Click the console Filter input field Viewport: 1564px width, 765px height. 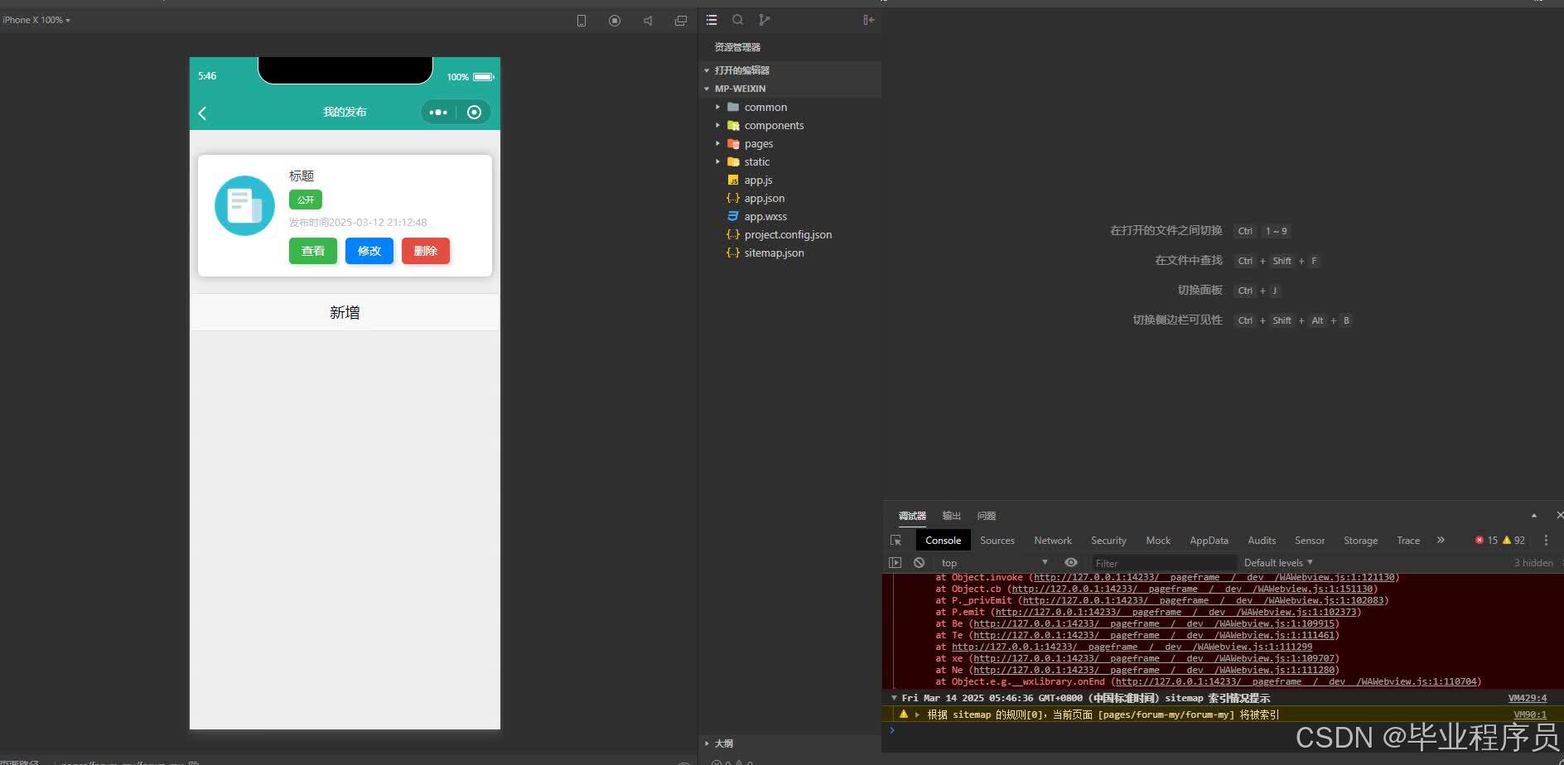(x=1164, y=563)
